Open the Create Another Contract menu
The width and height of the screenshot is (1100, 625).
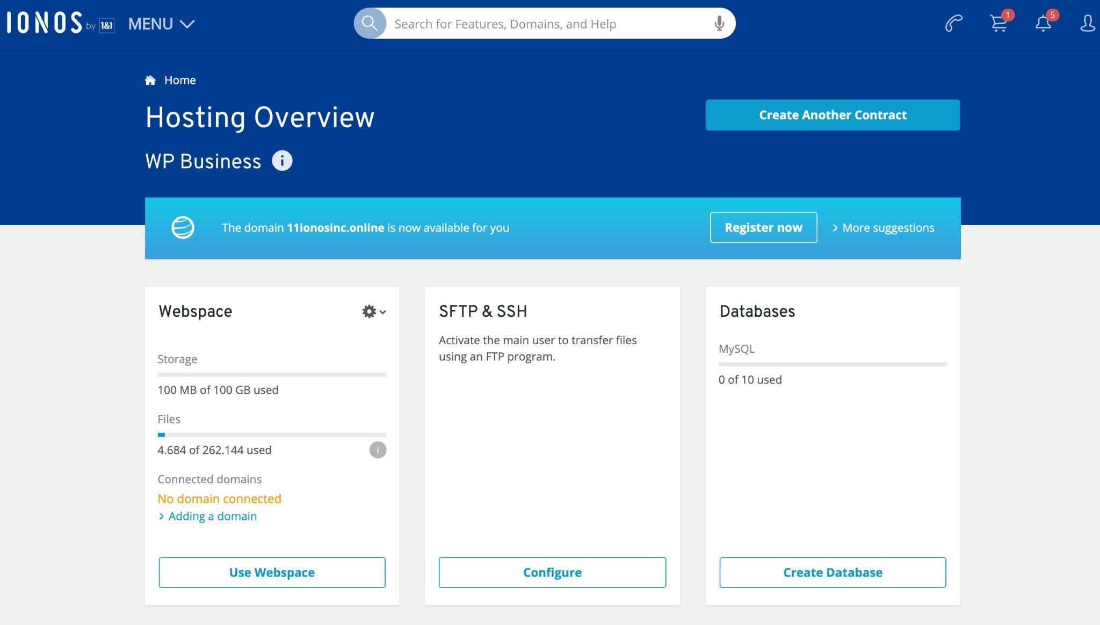pos(833,114)
